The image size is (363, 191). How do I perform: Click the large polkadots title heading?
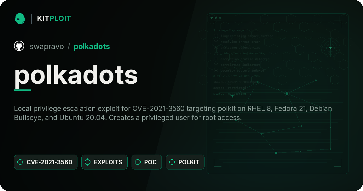click(x=76, y=75)
